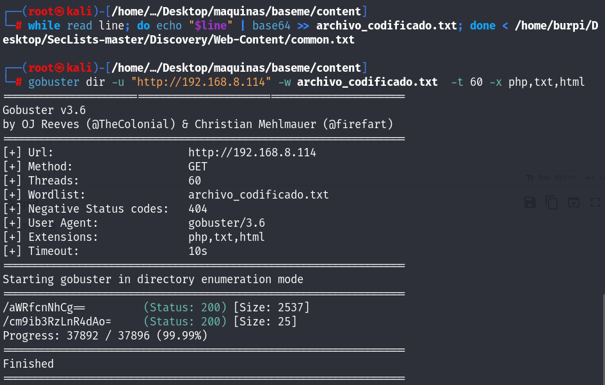605x385 pixels.
Task: Click the maximise output pane icon
Action: [x=595, y=202]
